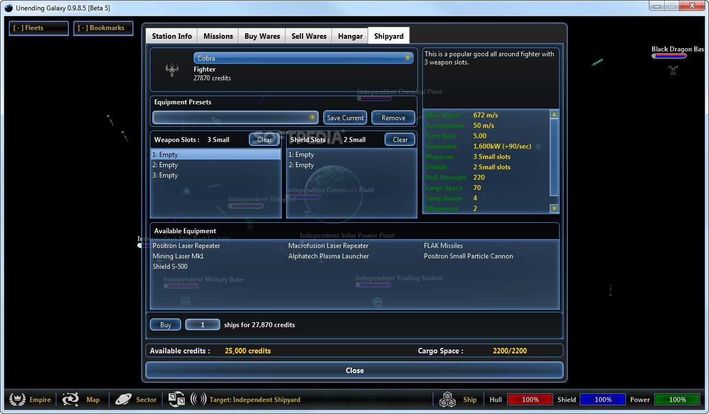
Task: Click the Unending Galaxy title bar app icon
Action: click(9, 8)
